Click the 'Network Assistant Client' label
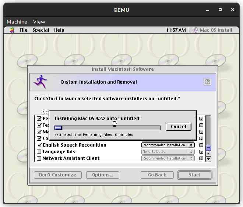This screenshot has height=207, width=243. [71, 158]
